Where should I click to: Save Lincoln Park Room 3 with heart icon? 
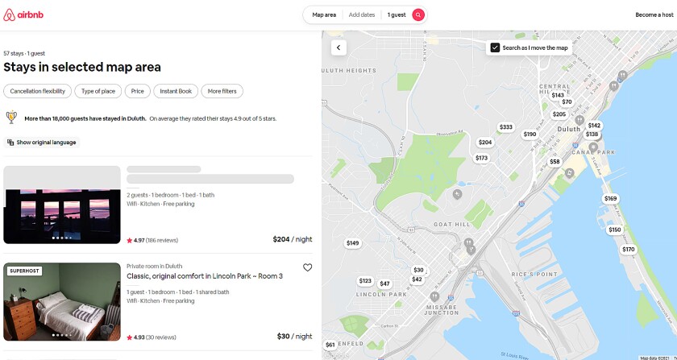tap(307, 267)
